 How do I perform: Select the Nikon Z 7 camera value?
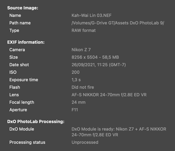pos(81,50)
